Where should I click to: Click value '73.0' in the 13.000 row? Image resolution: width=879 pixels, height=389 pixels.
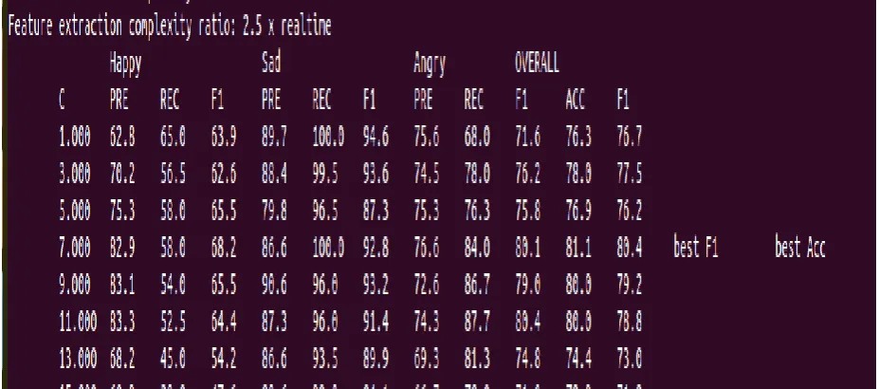coord(629,359)
